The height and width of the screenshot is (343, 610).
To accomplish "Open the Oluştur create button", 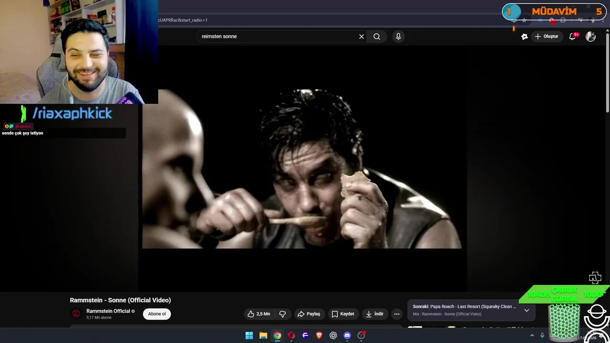I will click(546, 36).
